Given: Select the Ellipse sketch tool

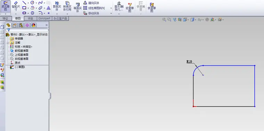Looking at the screenshot, I should (x=40, y=8).
